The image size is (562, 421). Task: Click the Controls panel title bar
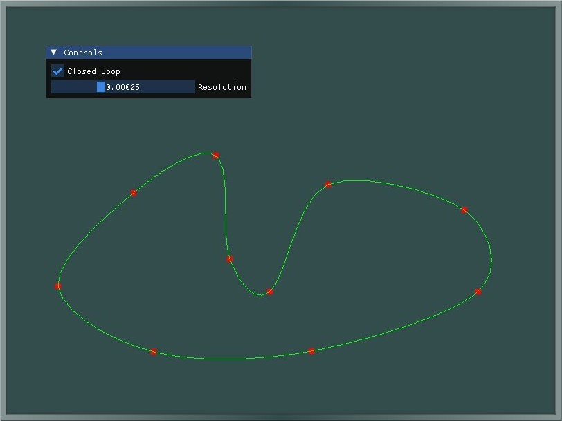point(149,53)
